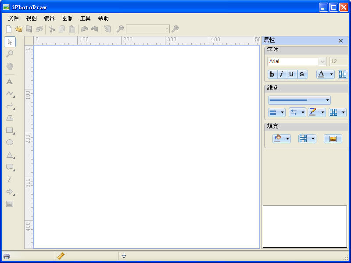351x263 pixels.
Task: Select the polyline zigzag tool
Action: (x=10, y=94)
